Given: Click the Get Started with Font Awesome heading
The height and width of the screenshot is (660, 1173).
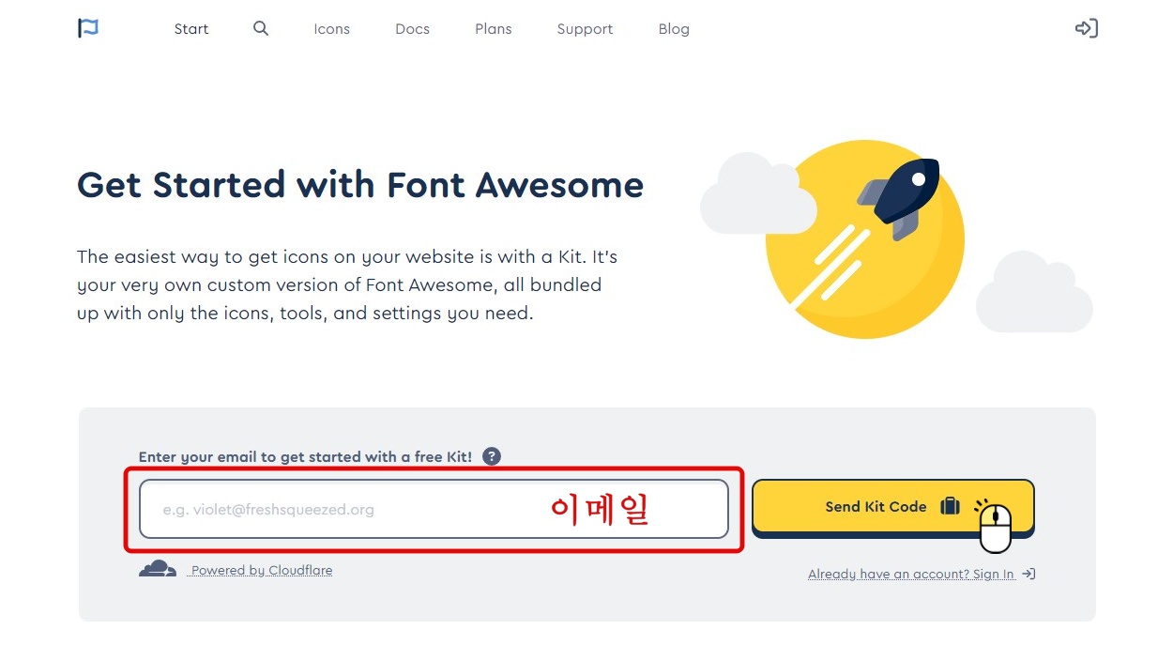Looking at the screenshot, I should (360, 185).
